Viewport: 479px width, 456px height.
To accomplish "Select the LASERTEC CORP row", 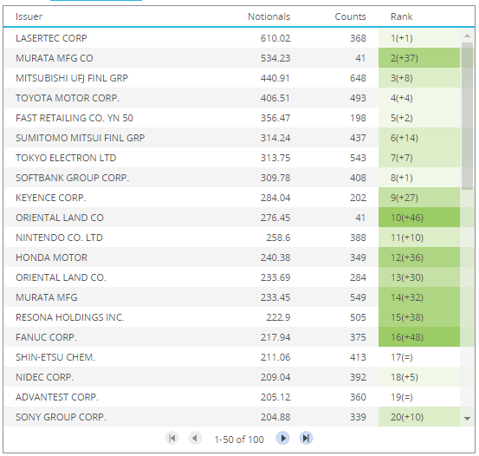I will [x=232, y=38].
